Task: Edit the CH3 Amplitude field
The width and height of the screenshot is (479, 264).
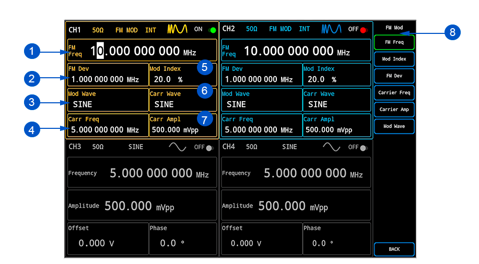Action: pyautogui.click(x=142, y=205)
